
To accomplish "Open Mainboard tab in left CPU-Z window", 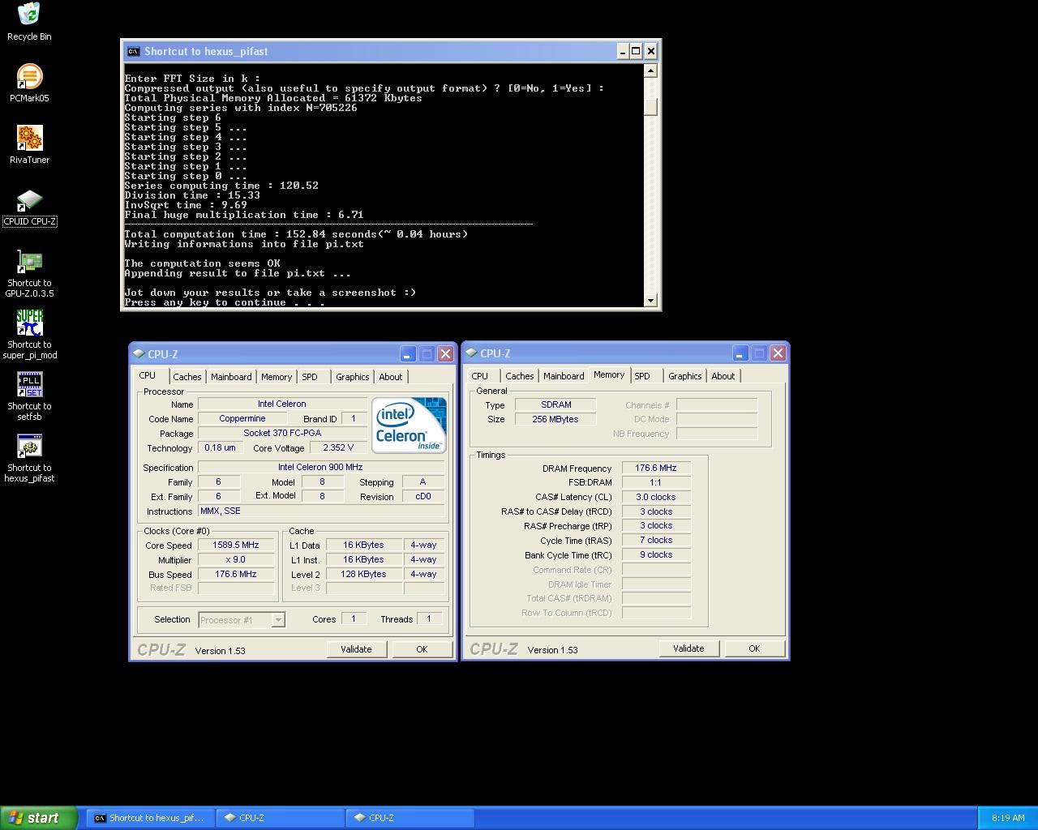I will coord(231,377).
